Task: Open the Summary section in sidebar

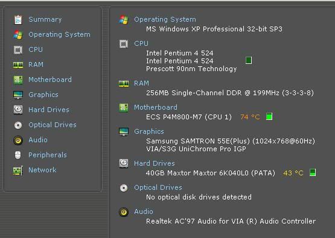Action: coord(45,19)
